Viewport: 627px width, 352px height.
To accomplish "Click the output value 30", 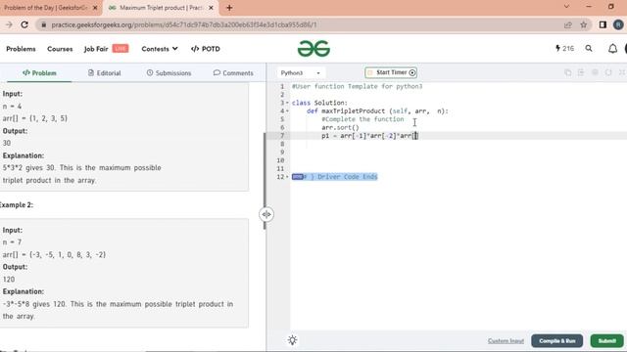I will click(7, 143).
